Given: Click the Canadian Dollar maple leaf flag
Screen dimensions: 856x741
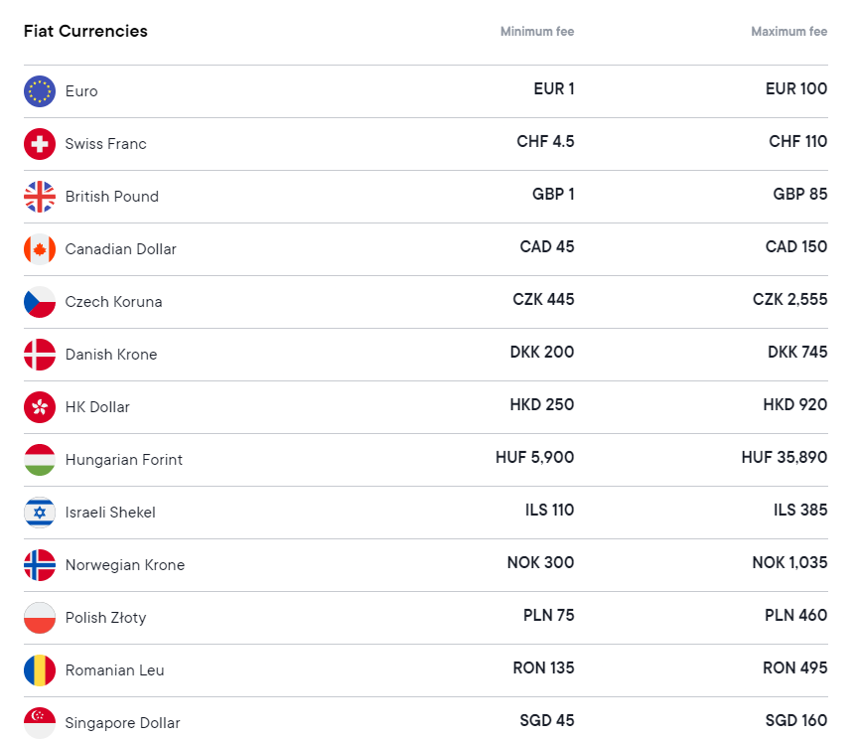Looking at the screenshot, I should 40,249.
